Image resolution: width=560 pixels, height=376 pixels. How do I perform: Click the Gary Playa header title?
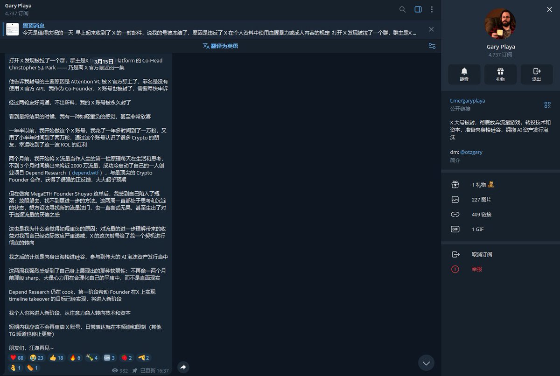pos(18,6)
